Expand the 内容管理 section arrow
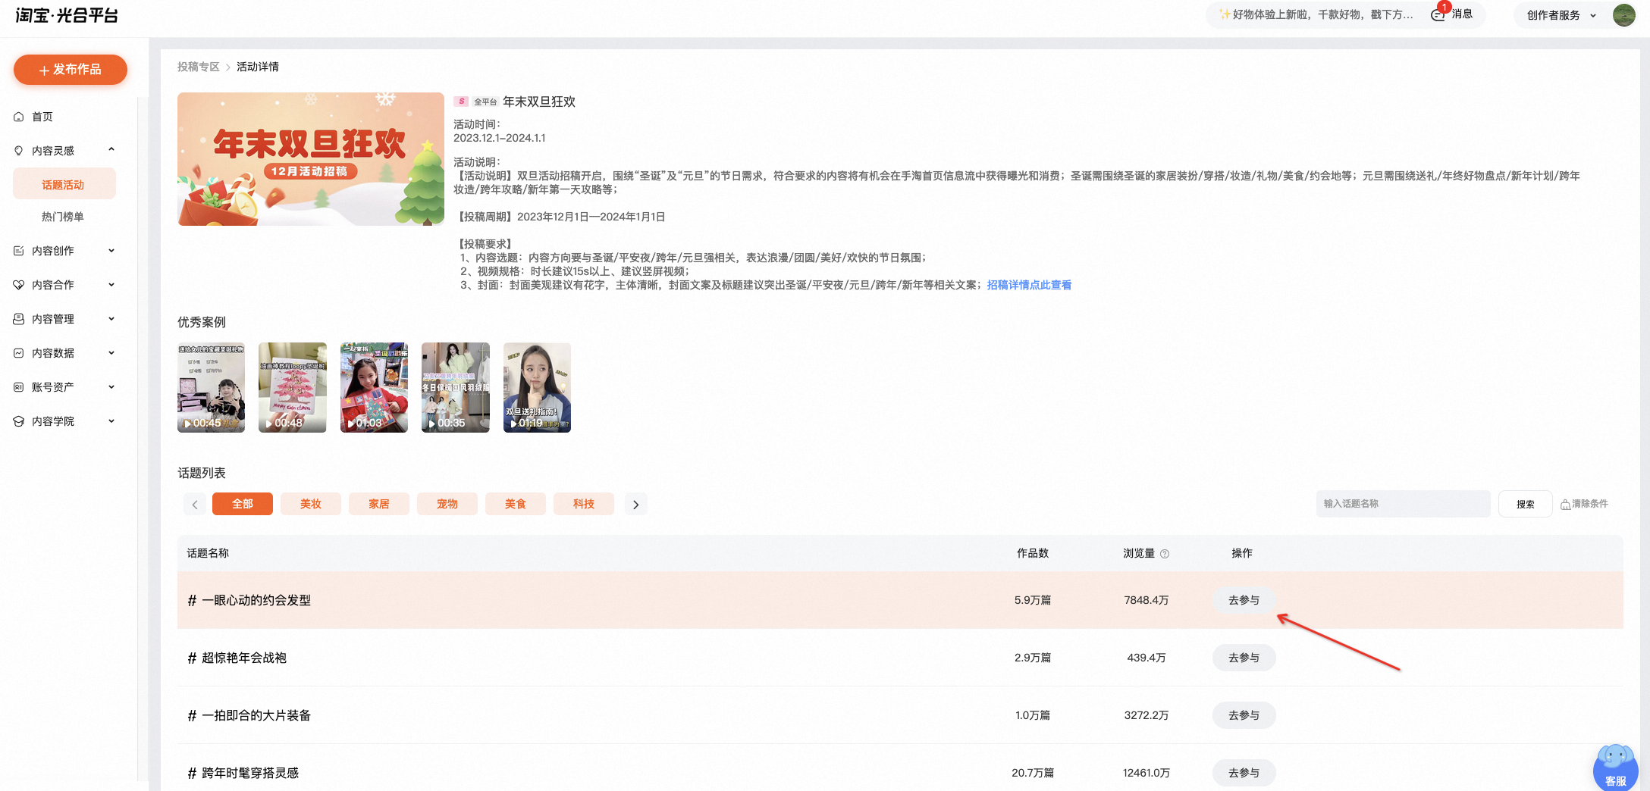This screenshot has width=1650, height=791. pos(111,319)
